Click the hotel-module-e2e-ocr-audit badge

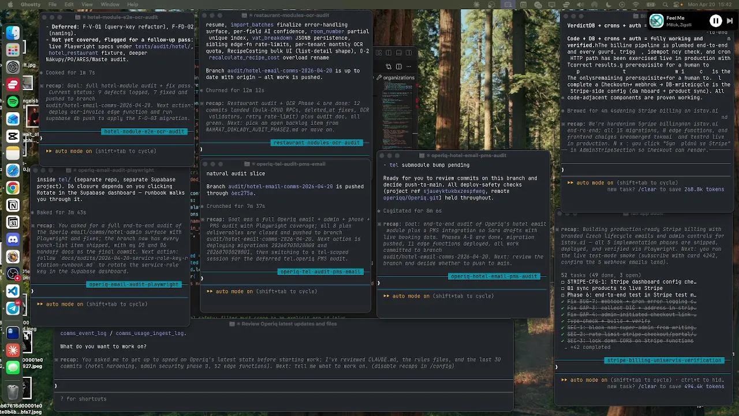tap(144, 131)
